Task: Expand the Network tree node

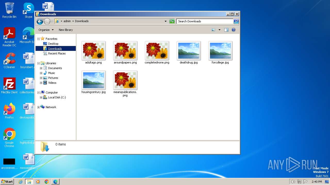Action: [x=38, y=107]
